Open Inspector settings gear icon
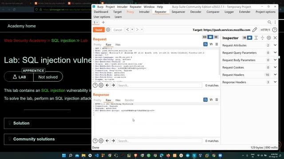 (269, 38)
